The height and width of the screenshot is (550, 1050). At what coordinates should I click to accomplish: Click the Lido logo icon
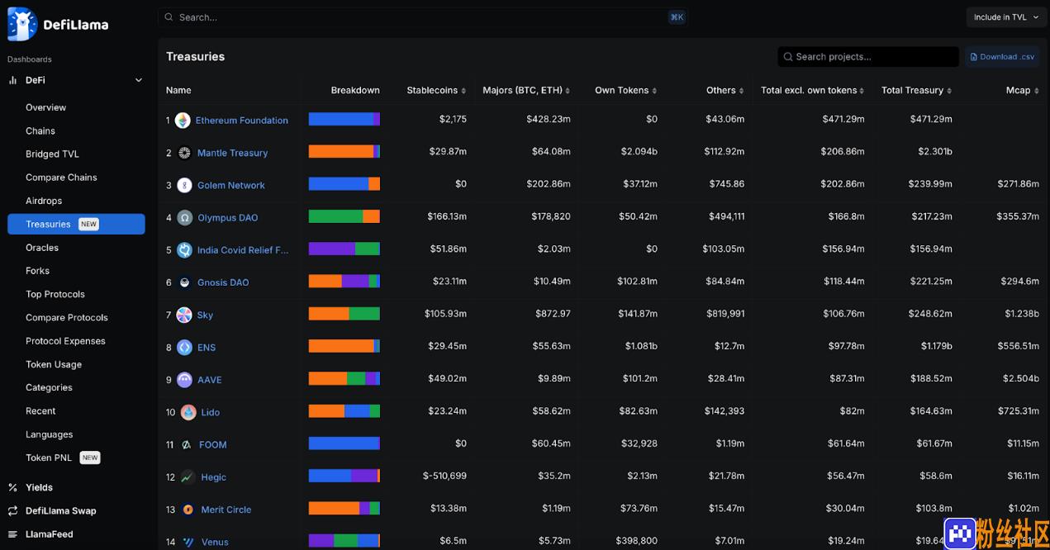[x=188, y=412]
